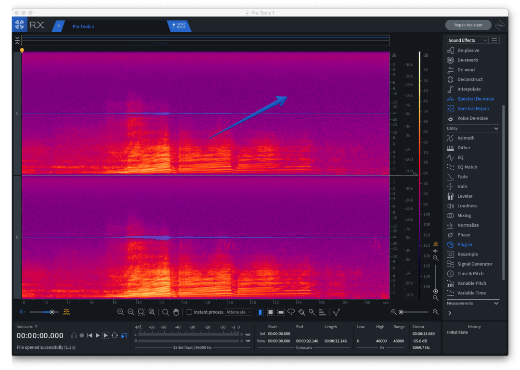The image size is (520, 370).
Task: Open the Voice De-noise module
Action: (x=472, y=118)
